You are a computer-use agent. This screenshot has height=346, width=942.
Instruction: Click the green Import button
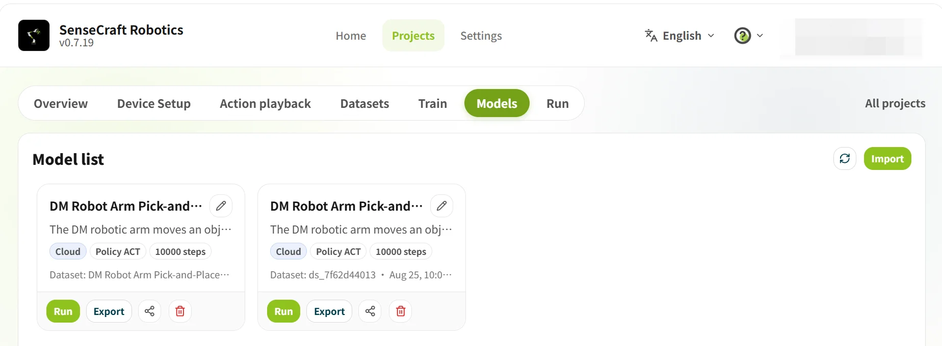point(887,159)
